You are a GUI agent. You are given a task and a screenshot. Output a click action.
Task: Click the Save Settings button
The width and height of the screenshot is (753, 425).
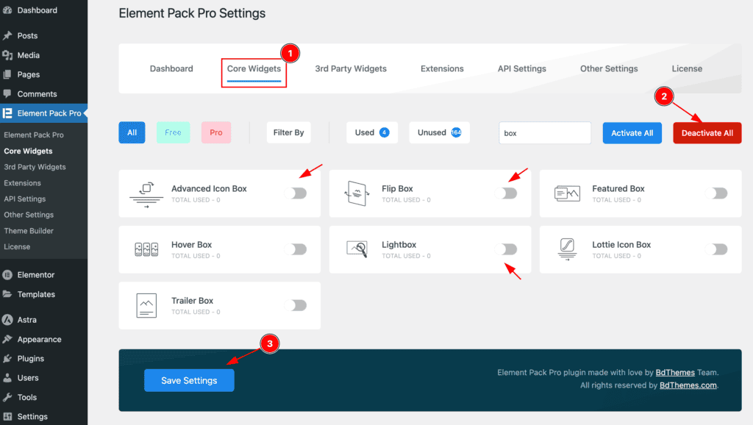[189, 380]
